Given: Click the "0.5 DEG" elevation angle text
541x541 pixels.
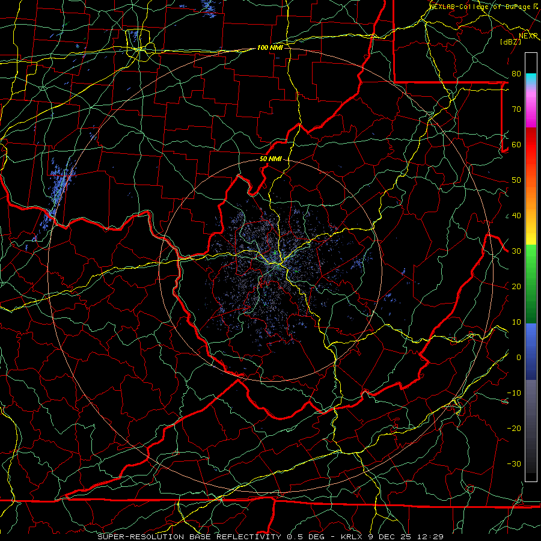Looking at the screenshot, I should tap(305, 537).
